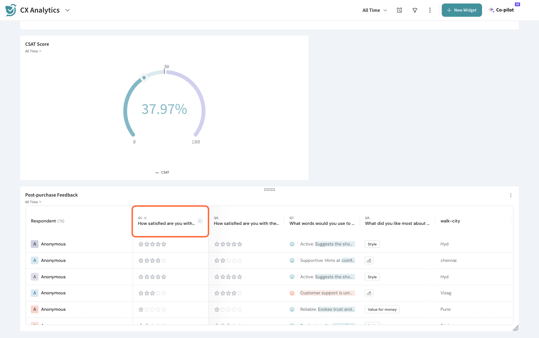Expand Post-purchase Feedback All Time filter

pyautogui.click(x=33, y=202)
